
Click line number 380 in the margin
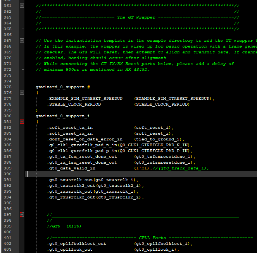click(x=7, y=116)
